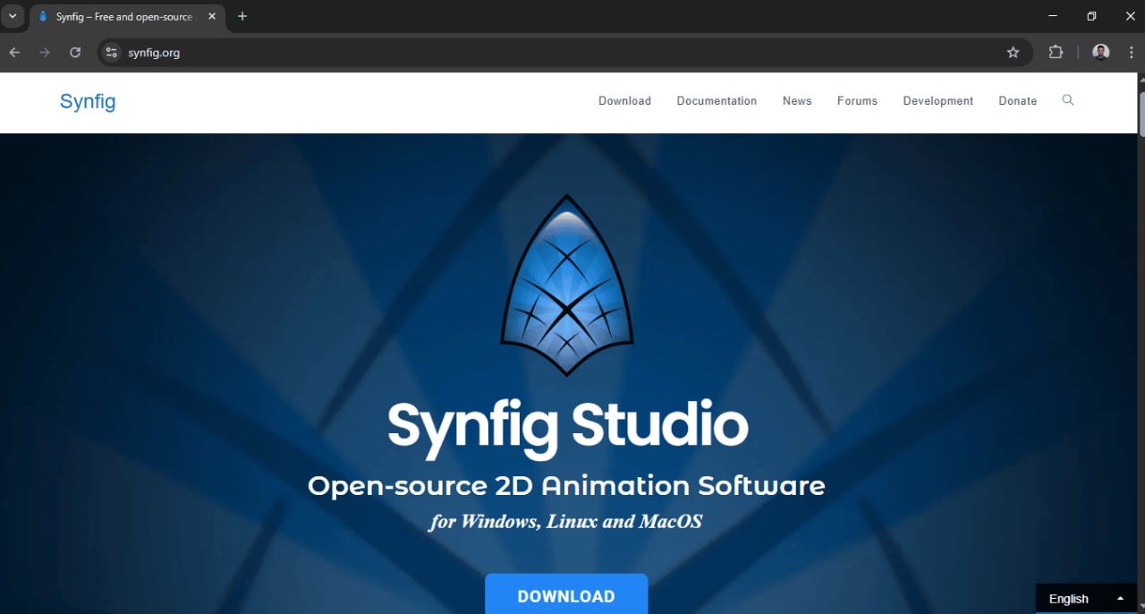1145x614 pixels.
Task: Reload the Synfig homepage
Action: 75,52
